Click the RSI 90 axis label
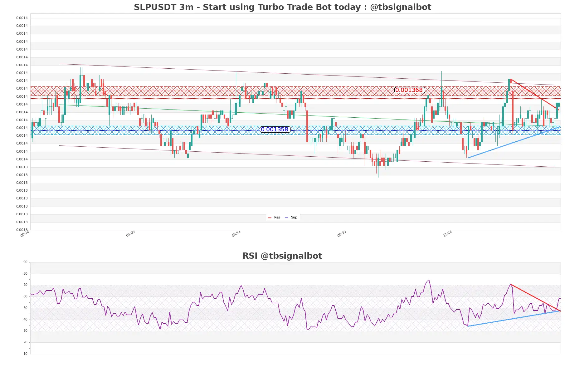Viewport: 565px width, 377px height. (x=25, y=262)
